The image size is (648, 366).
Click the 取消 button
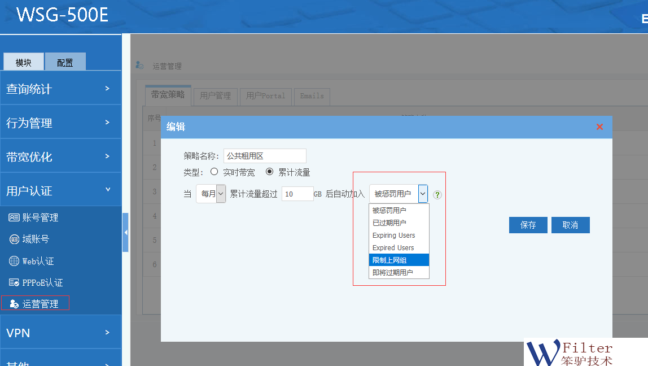(570, 225)
